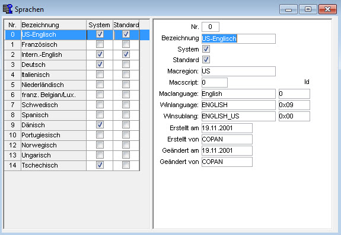Check System for Niederländisch row
341x235 pixels.
point(100,85)
